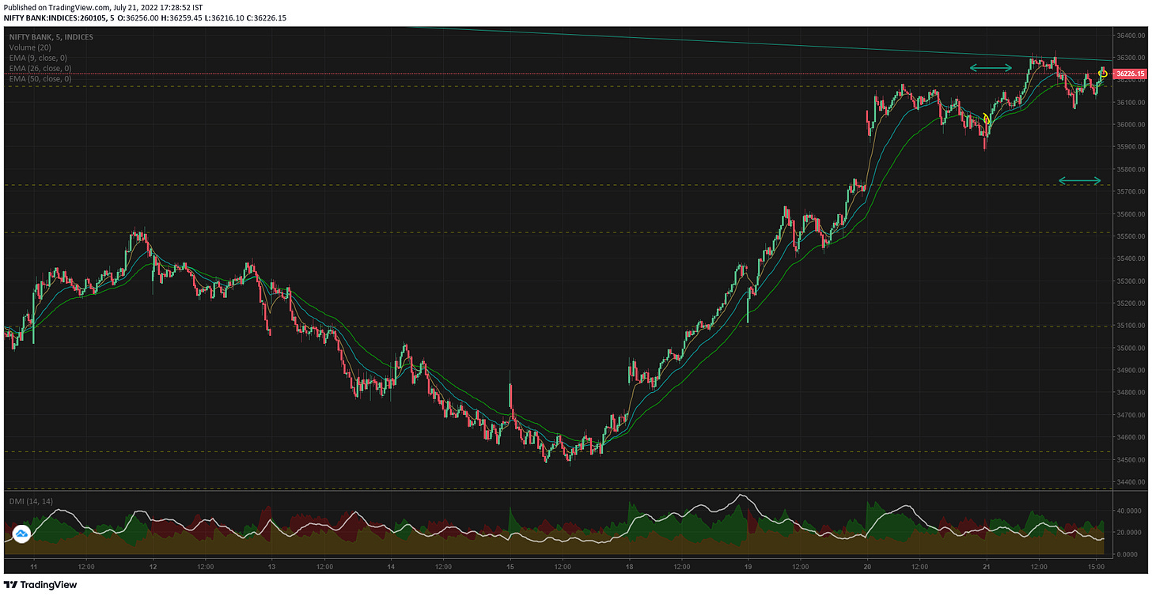Click the yellow arc highlight near the 36000 level

[x=985, y=119]
